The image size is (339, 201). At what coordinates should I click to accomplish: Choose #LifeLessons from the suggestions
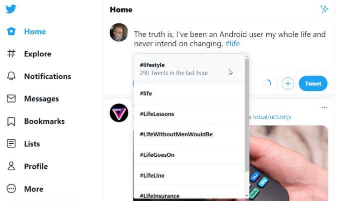pyautogui.click(x=188, y=114)
